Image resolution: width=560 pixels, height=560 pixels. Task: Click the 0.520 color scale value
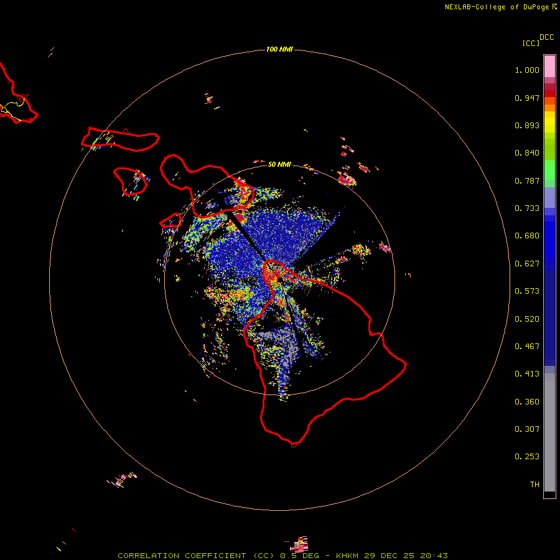(527, 319)
